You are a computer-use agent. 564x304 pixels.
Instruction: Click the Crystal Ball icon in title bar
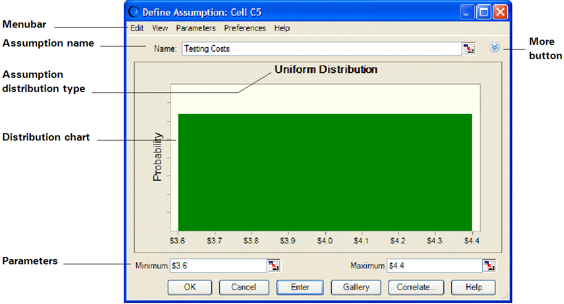point(133,12)
